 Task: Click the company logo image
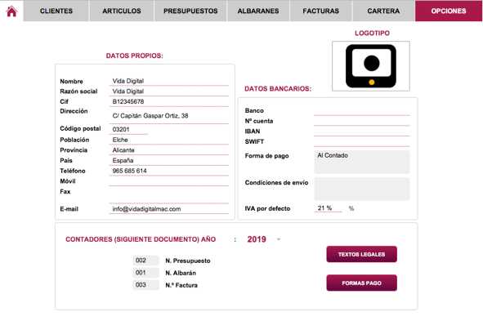[x=371, y=66]
